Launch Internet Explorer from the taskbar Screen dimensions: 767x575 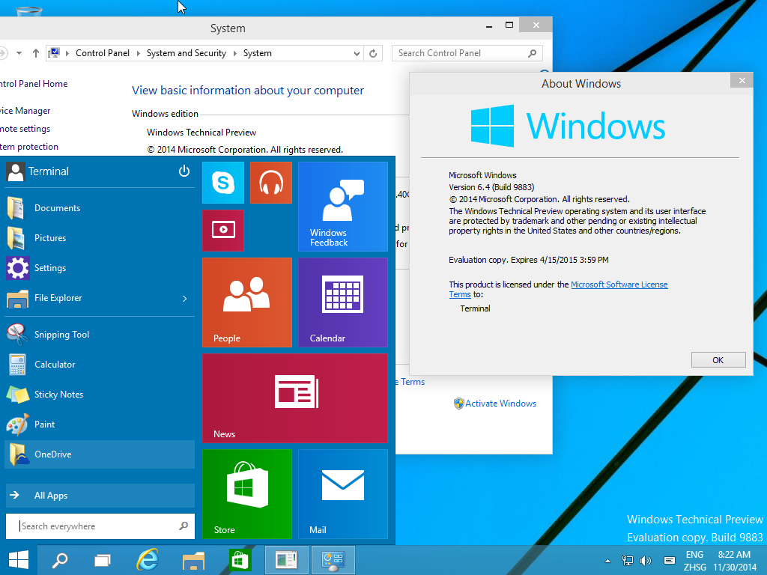pos(148,560)
